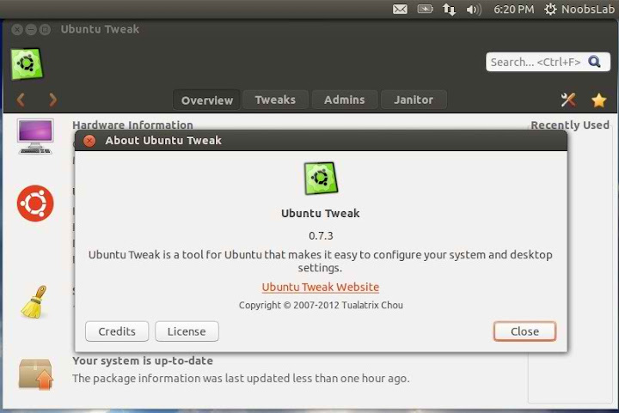Viewport: 619px width, 413px height.
Task: Click the Ubuntu Tweak window title
Action: coord(100,29)
